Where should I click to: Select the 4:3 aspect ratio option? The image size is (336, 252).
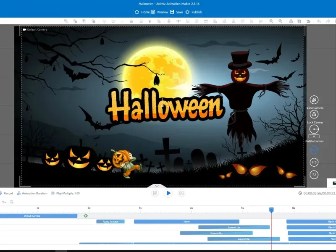click(x=314, y=162)
